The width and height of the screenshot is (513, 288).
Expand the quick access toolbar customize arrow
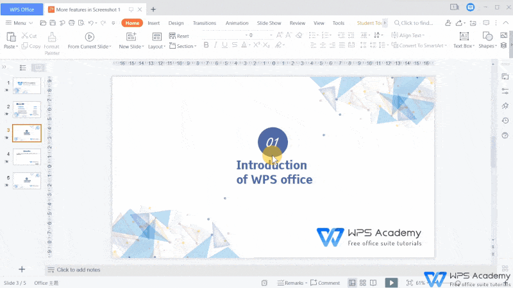pyautogui.click(x=114, y=23)
